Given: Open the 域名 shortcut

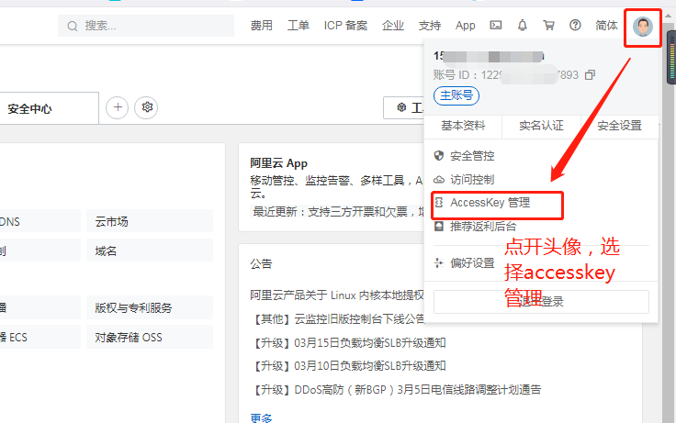Looking at the screenshot, I should [x=149, y=251].
